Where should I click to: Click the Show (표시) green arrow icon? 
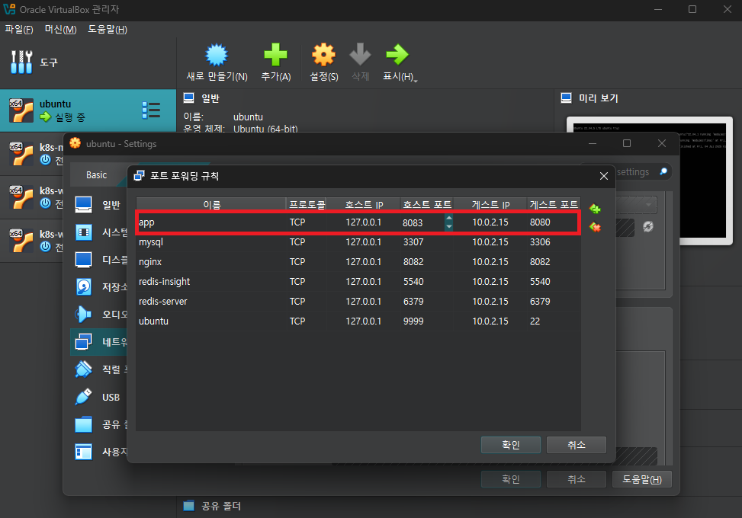397,55
